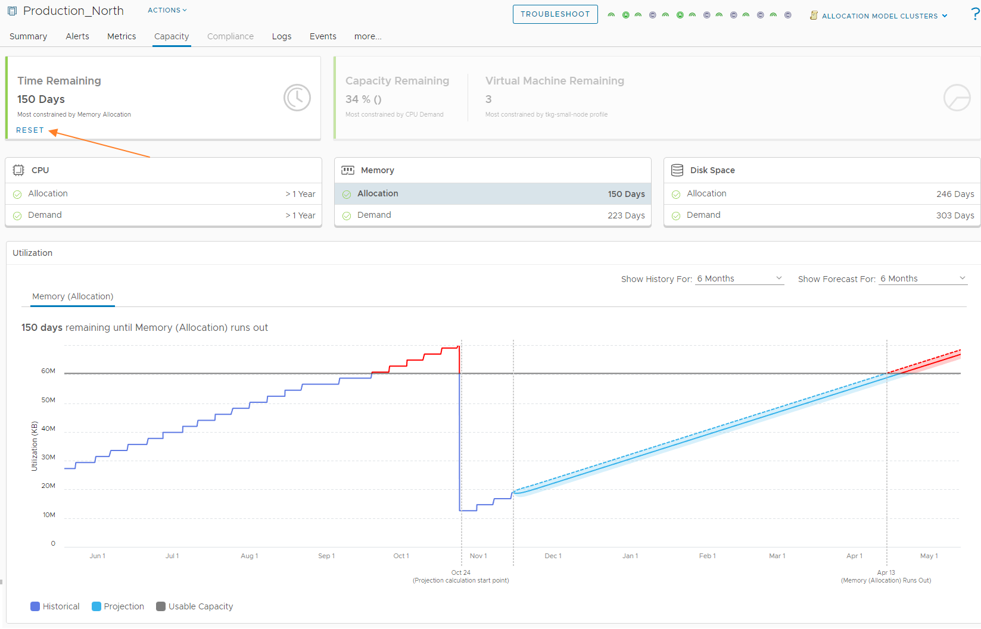Screen dimensions: 981x629
Task: Open the Actions dropdown menu
Action: click(167, 10)
